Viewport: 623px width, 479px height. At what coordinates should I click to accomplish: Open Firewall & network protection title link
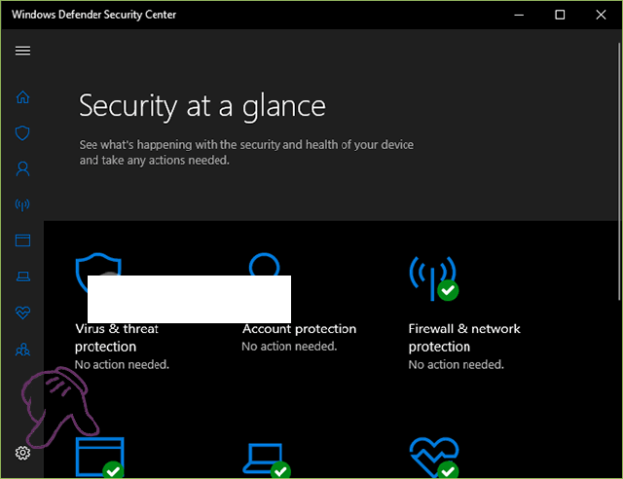coord(464,338)
